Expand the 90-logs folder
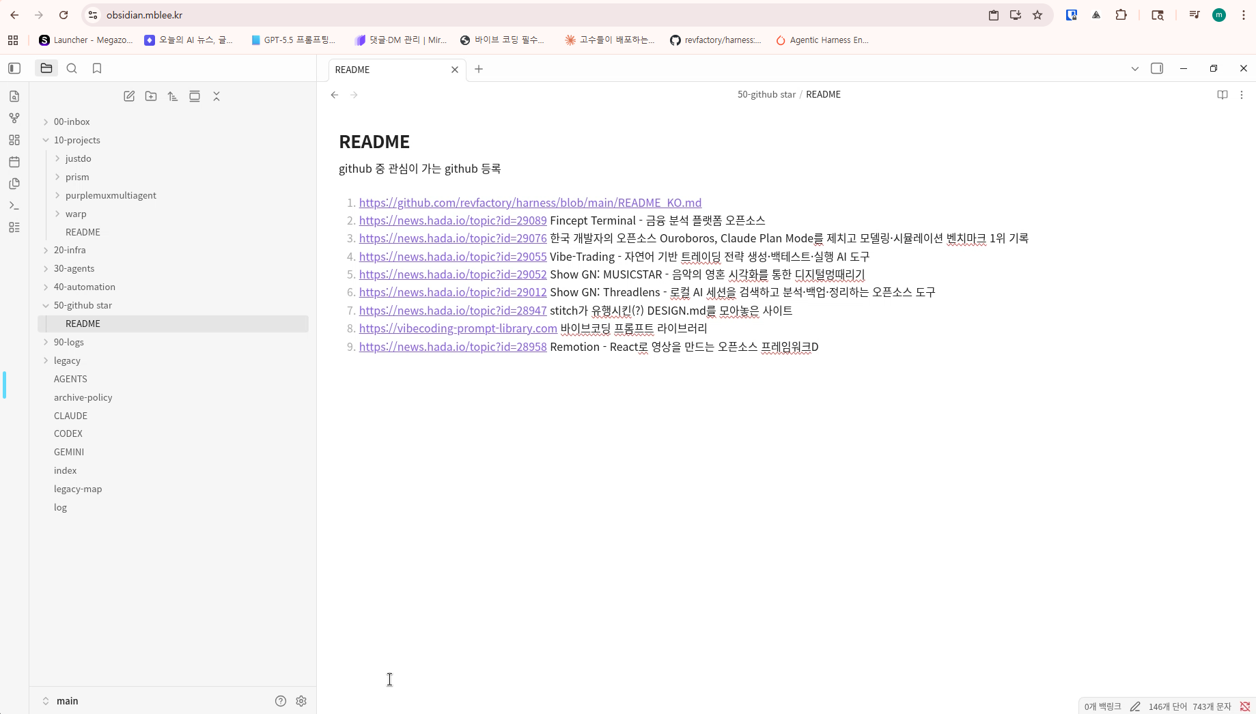The image size is (1256, 714). [46, 342]
